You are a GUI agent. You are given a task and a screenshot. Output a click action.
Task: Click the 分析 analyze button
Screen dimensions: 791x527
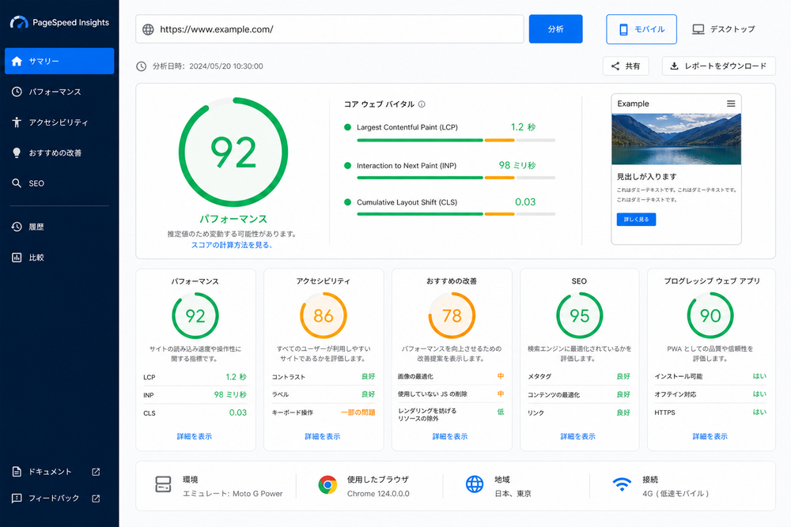tap(555, 29)
